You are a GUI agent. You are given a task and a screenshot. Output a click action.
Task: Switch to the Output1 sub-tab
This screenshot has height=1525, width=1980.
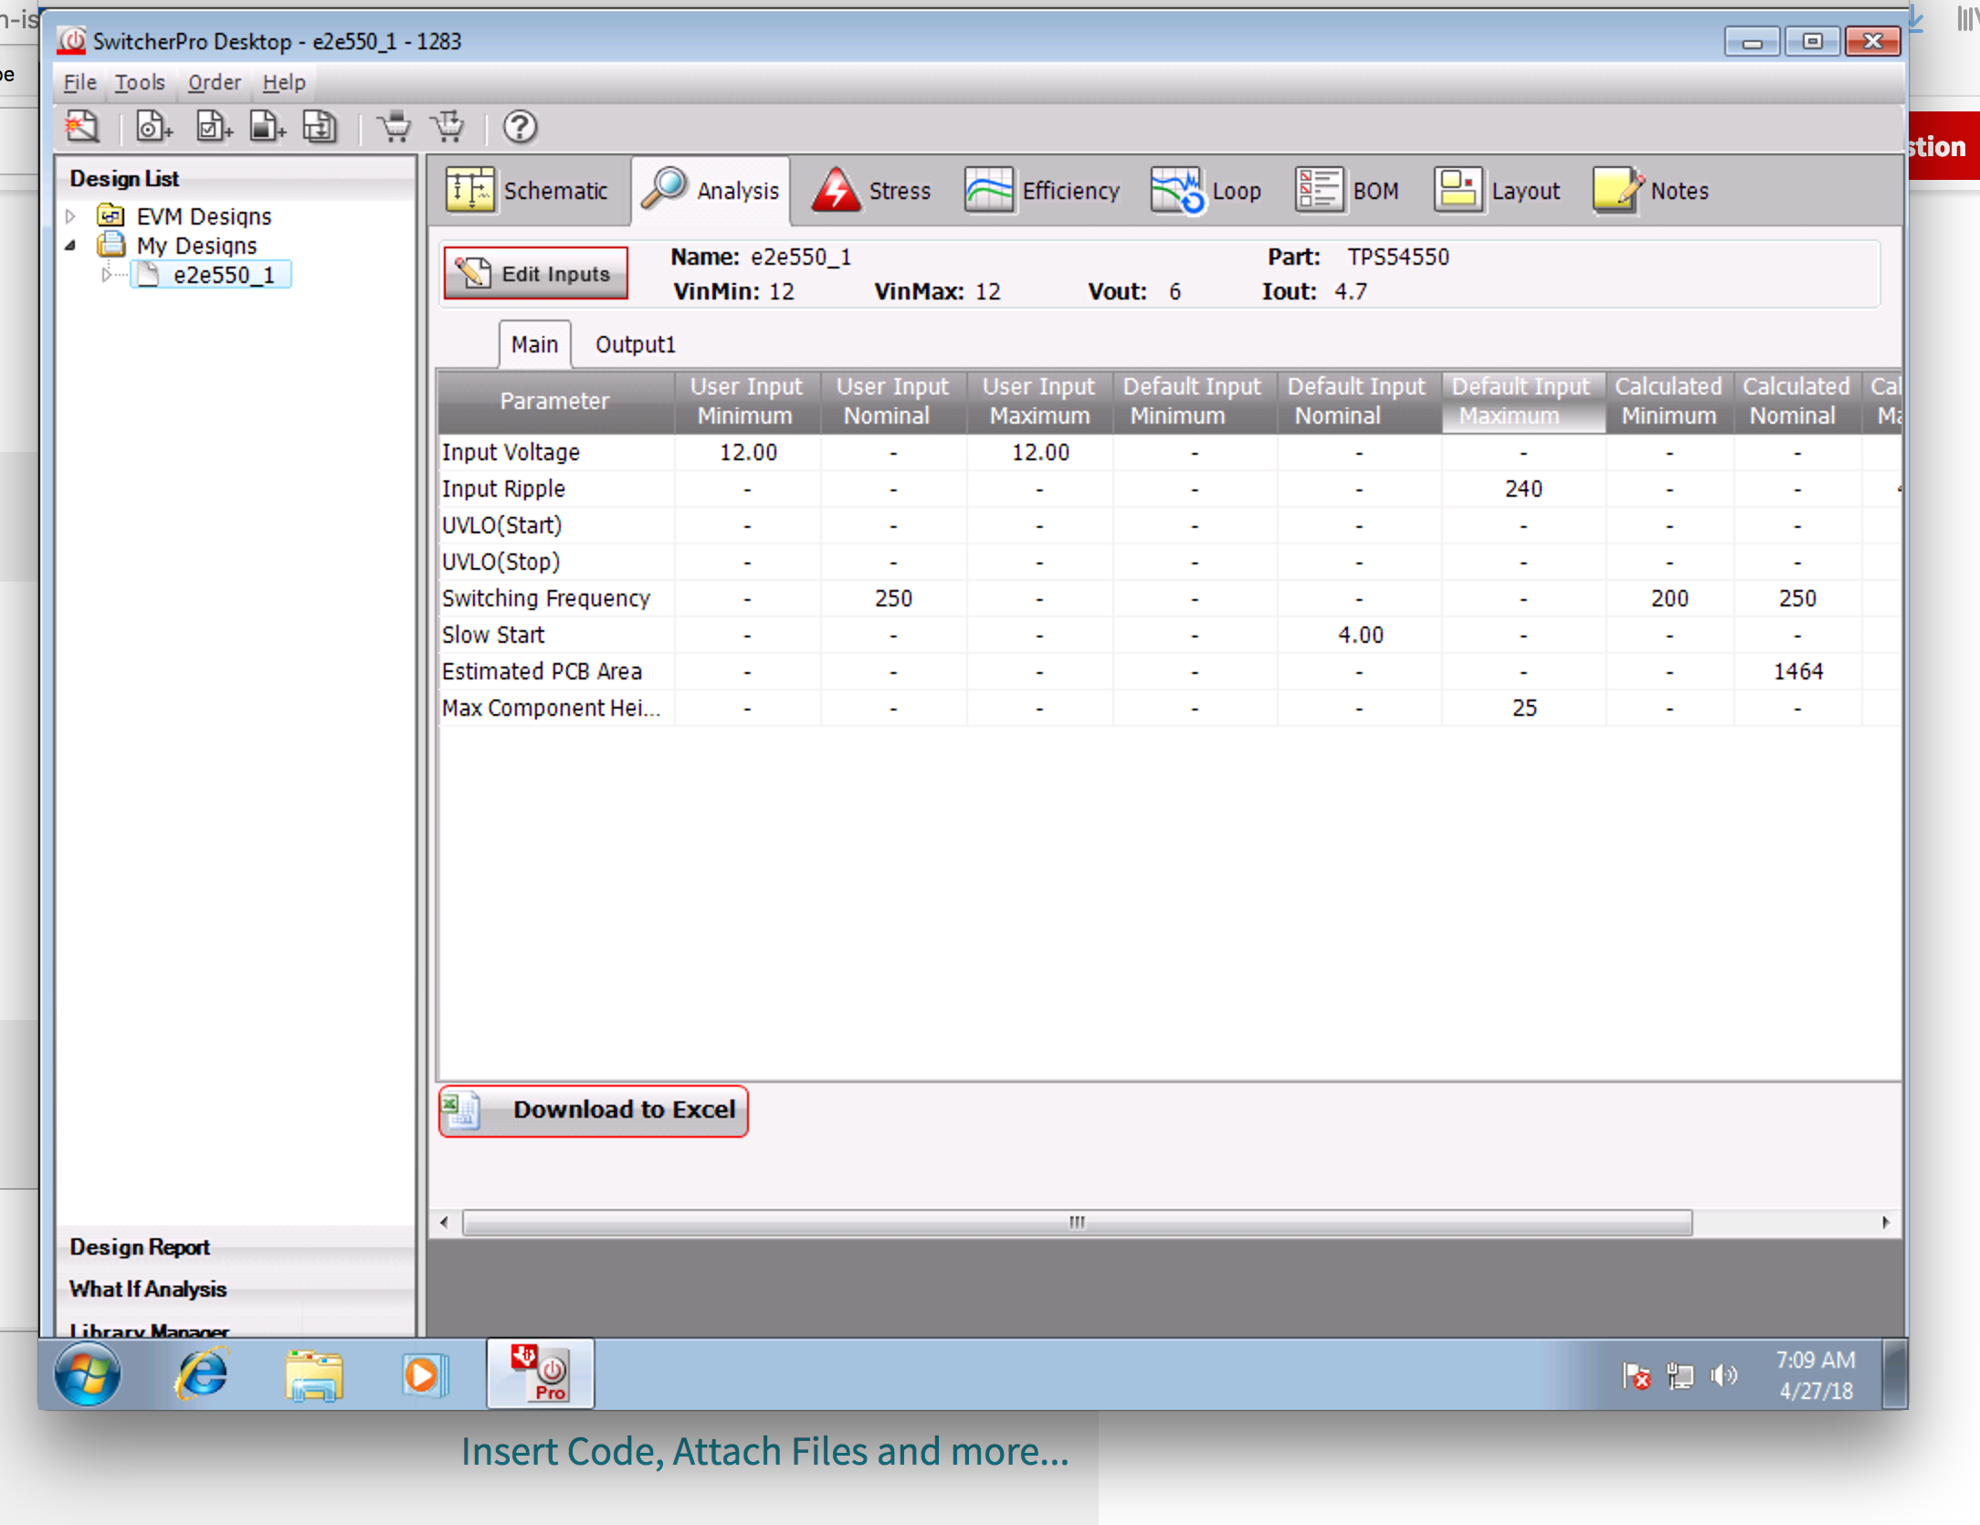tap(636, 344)
